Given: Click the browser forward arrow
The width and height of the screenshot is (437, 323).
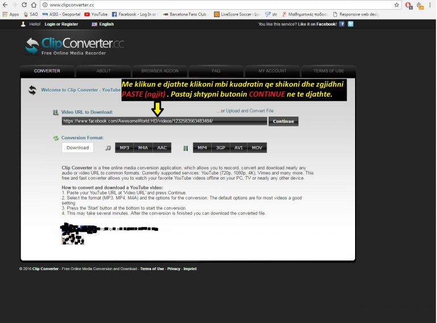Looking at the screenshot, I should click(x=14, y=5).
